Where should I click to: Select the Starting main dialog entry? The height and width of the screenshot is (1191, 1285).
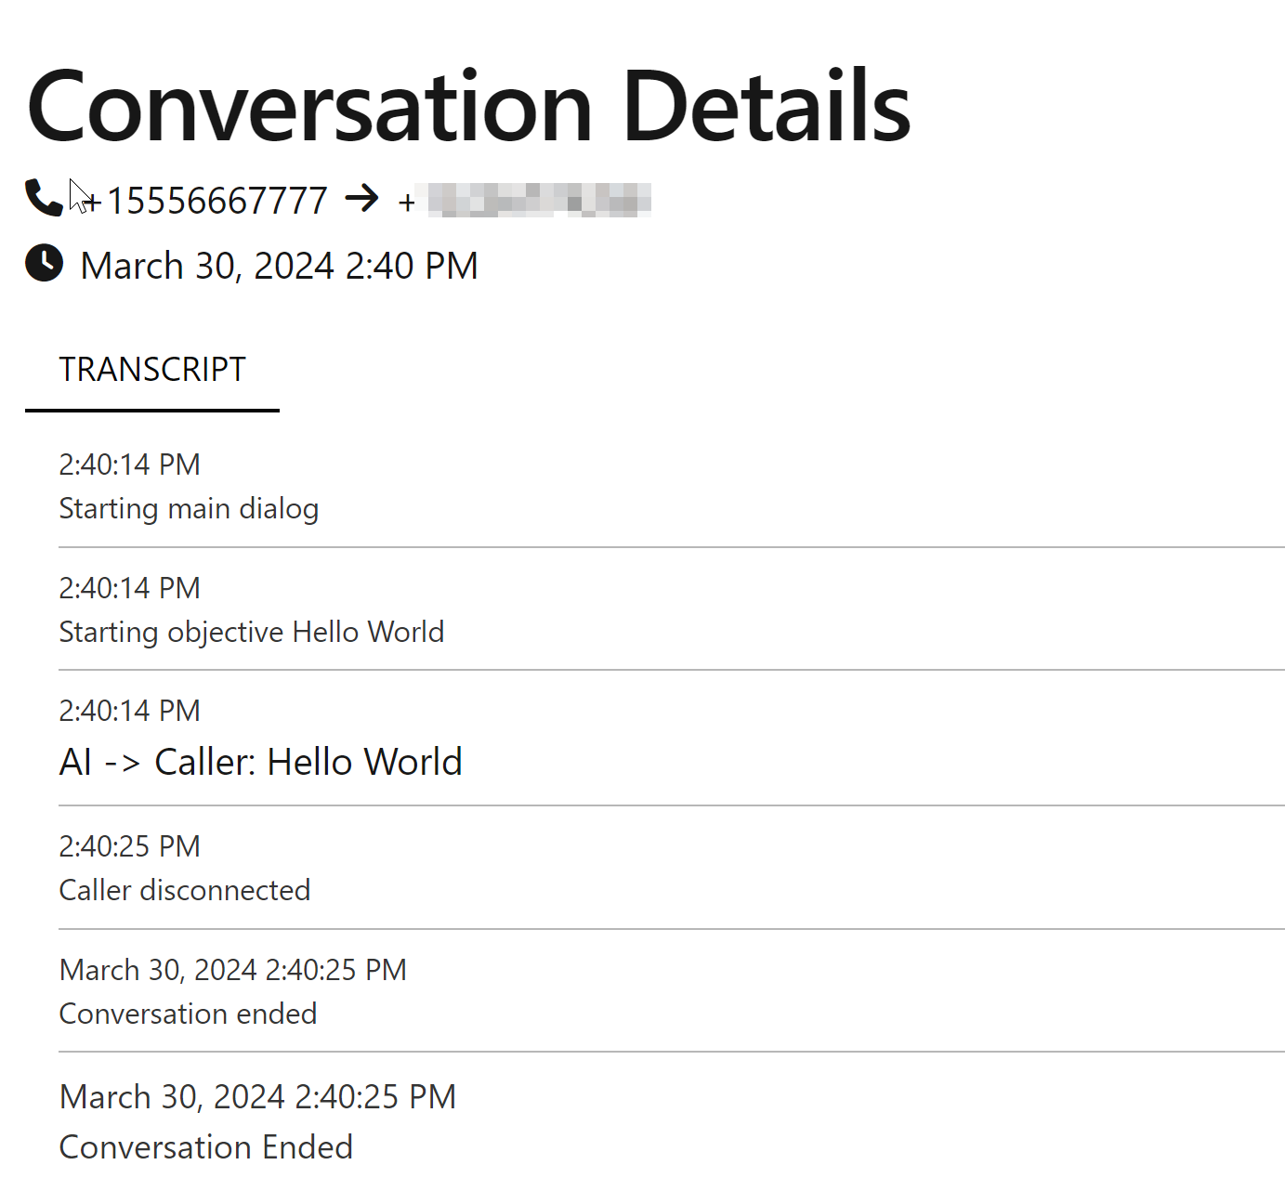pos(189,508)
